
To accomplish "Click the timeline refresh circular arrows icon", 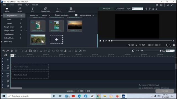I will coord(133,51).
